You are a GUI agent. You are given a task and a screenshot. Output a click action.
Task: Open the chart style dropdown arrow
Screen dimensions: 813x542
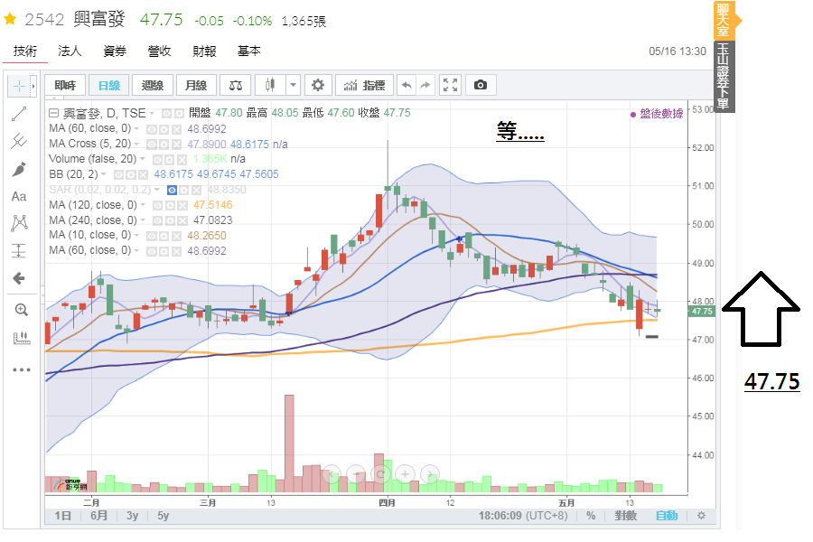(x=293, y=85)
